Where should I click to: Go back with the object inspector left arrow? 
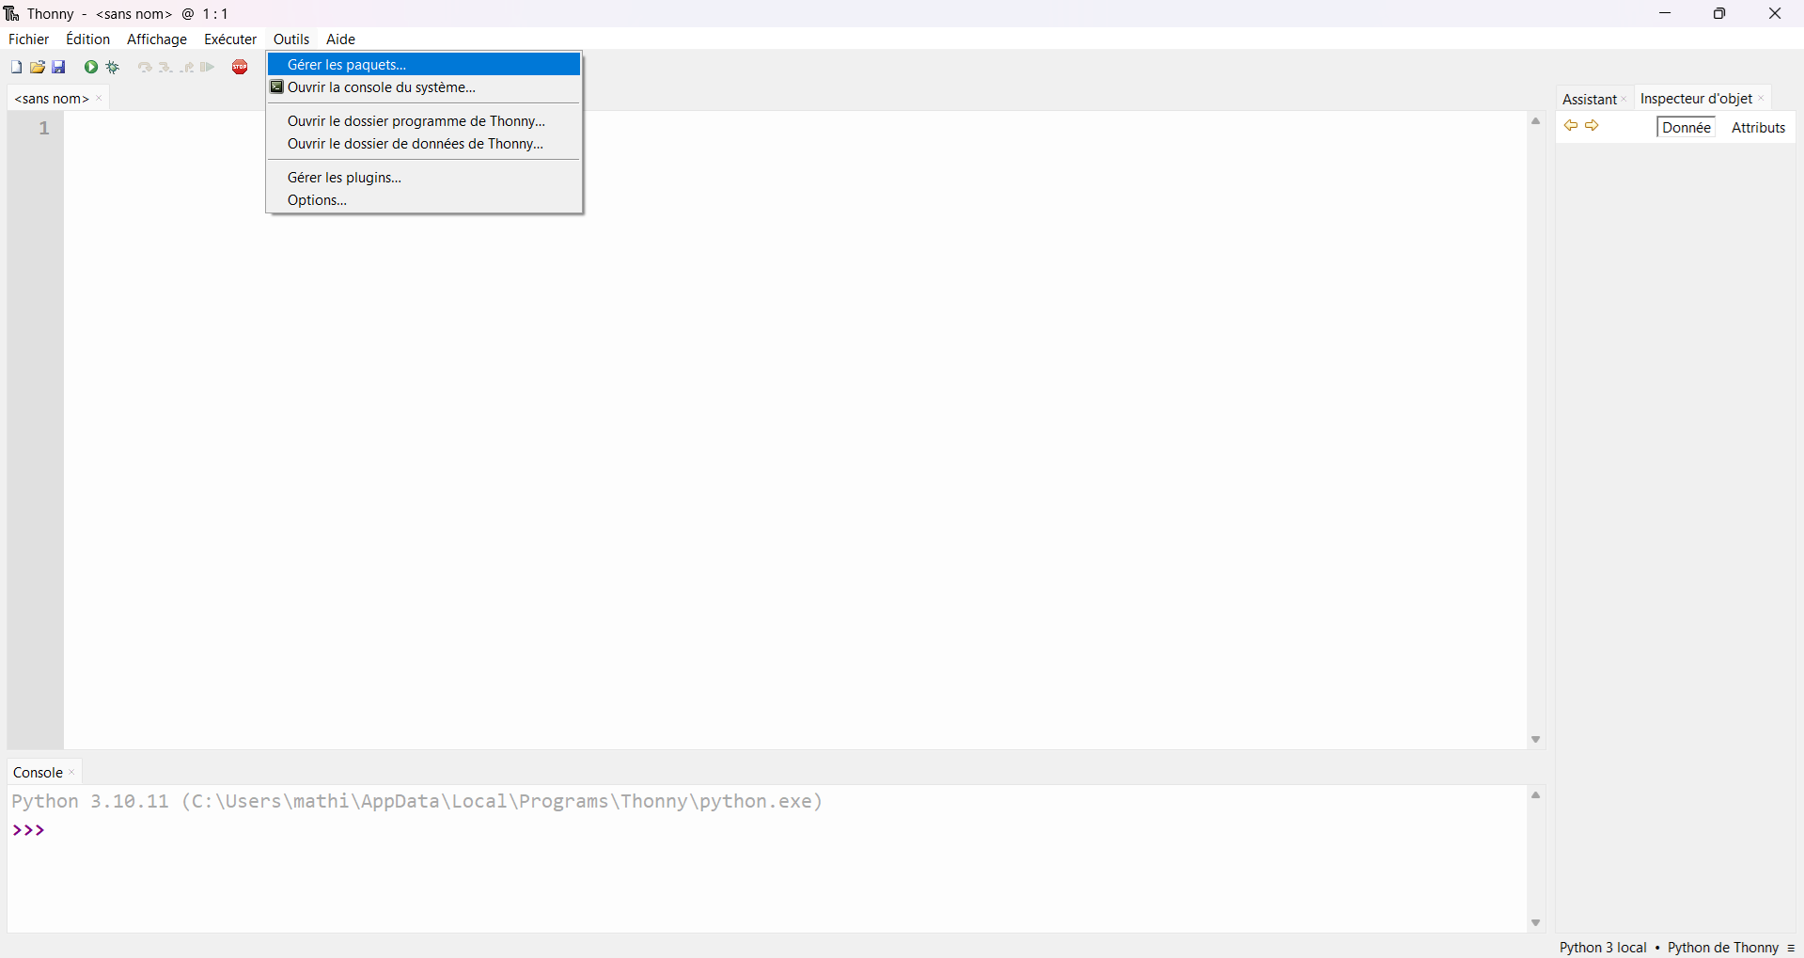click(1570, 126)
